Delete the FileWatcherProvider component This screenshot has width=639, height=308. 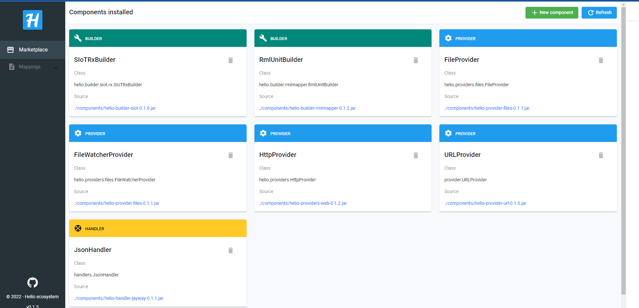coord(231,155)
